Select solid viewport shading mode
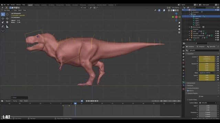The image size is (220, 123). 174,10
